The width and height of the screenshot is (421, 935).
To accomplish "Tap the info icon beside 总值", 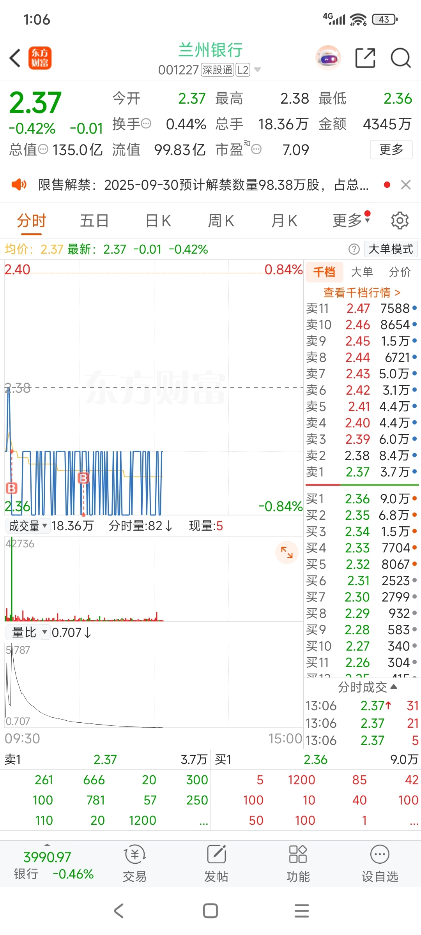I will coord(43,149).
